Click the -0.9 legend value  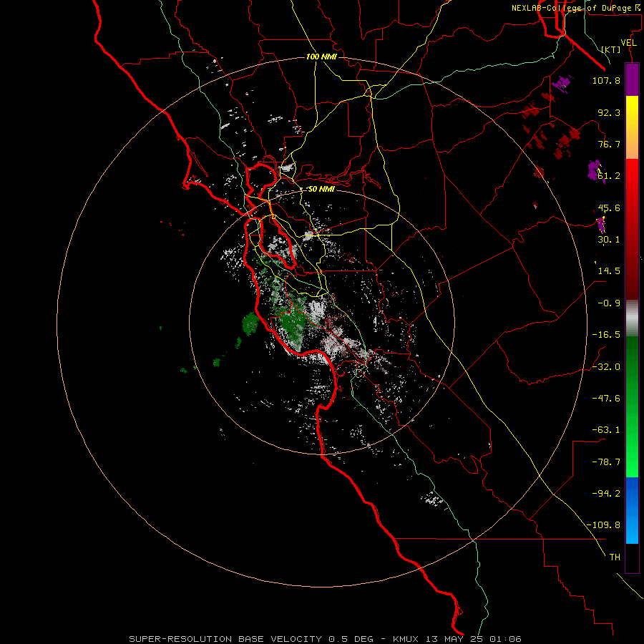pyautogui.click(x=609, y=303)
